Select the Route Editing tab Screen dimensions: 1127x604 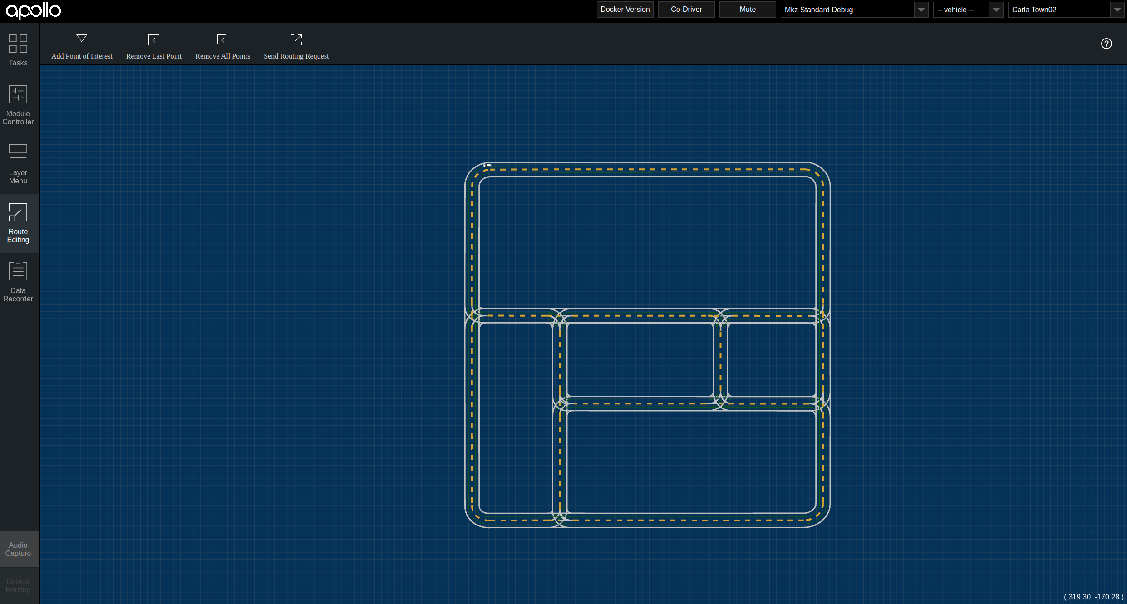18,223
